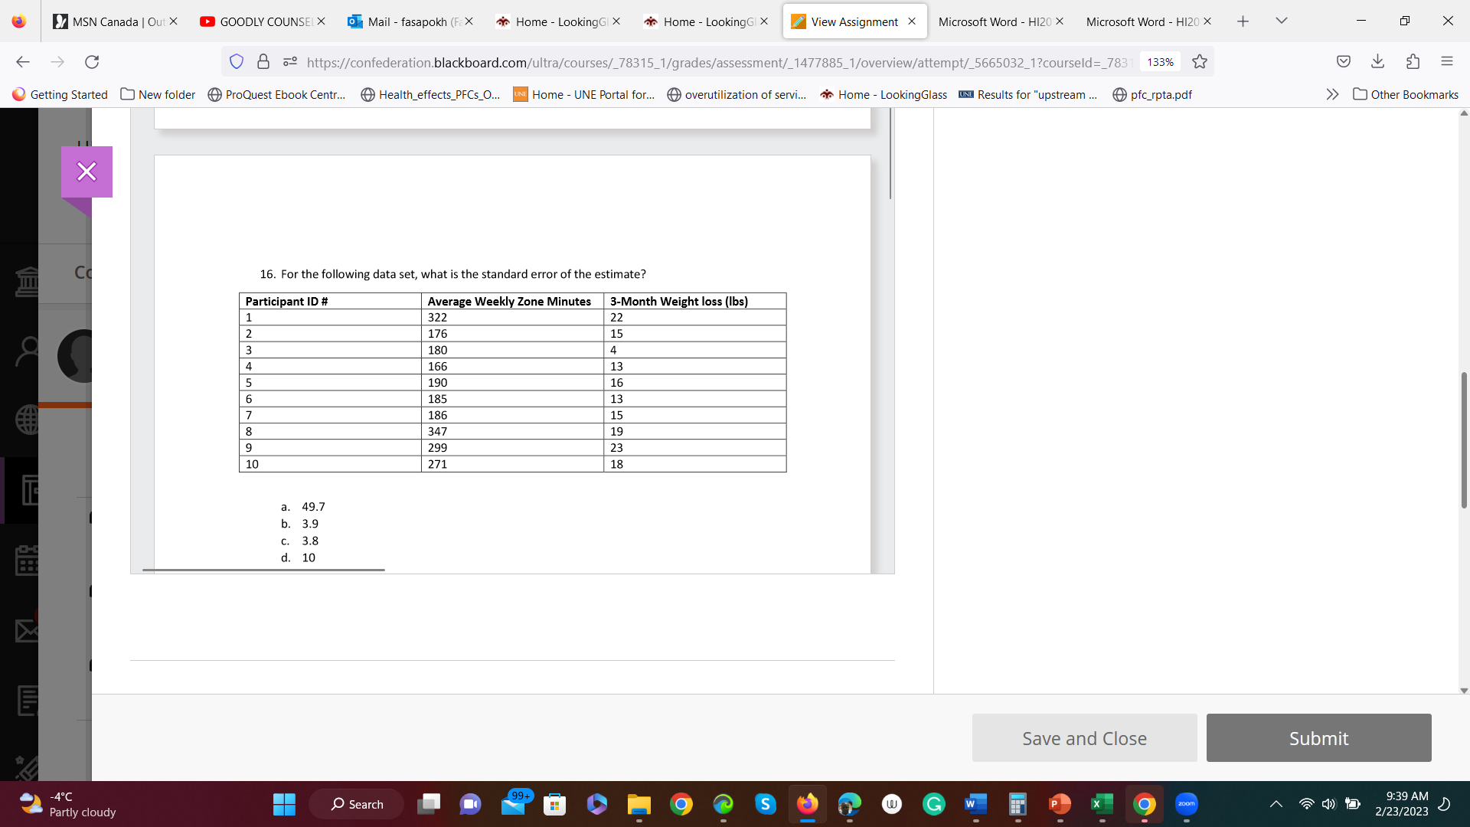Open the Firefox extensions icon
The image size is (1470, 827).
(1413, 61)
